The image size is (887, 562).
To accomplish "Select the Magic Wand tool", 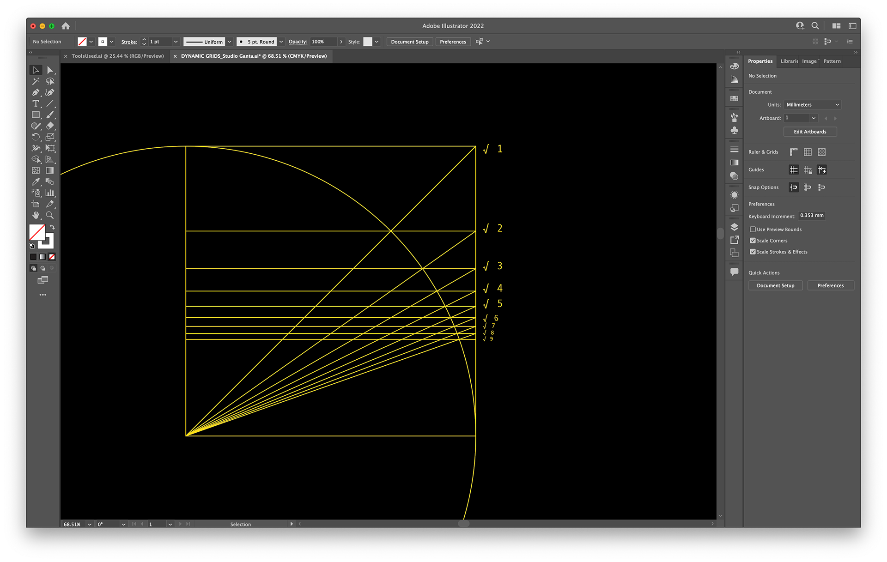I will [x=36, y=81].
